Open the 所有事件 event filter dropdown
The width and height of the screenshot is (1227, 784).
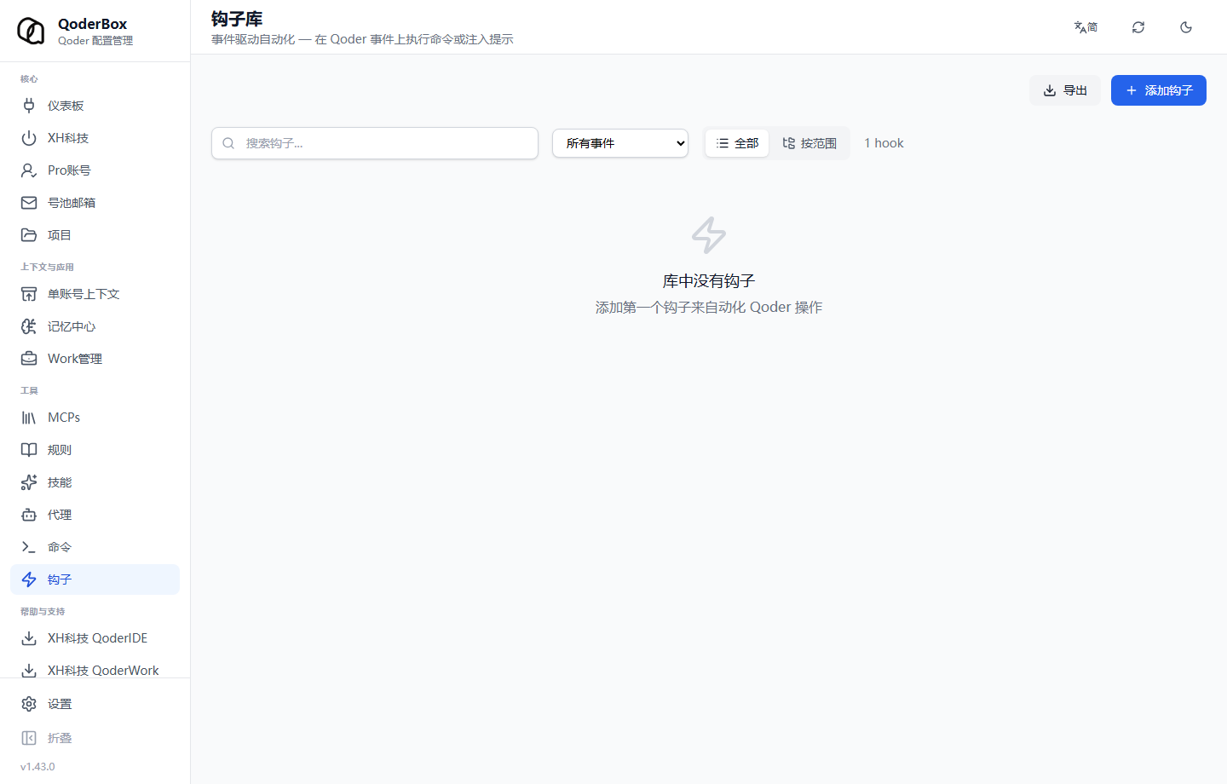tap(620, 143)
